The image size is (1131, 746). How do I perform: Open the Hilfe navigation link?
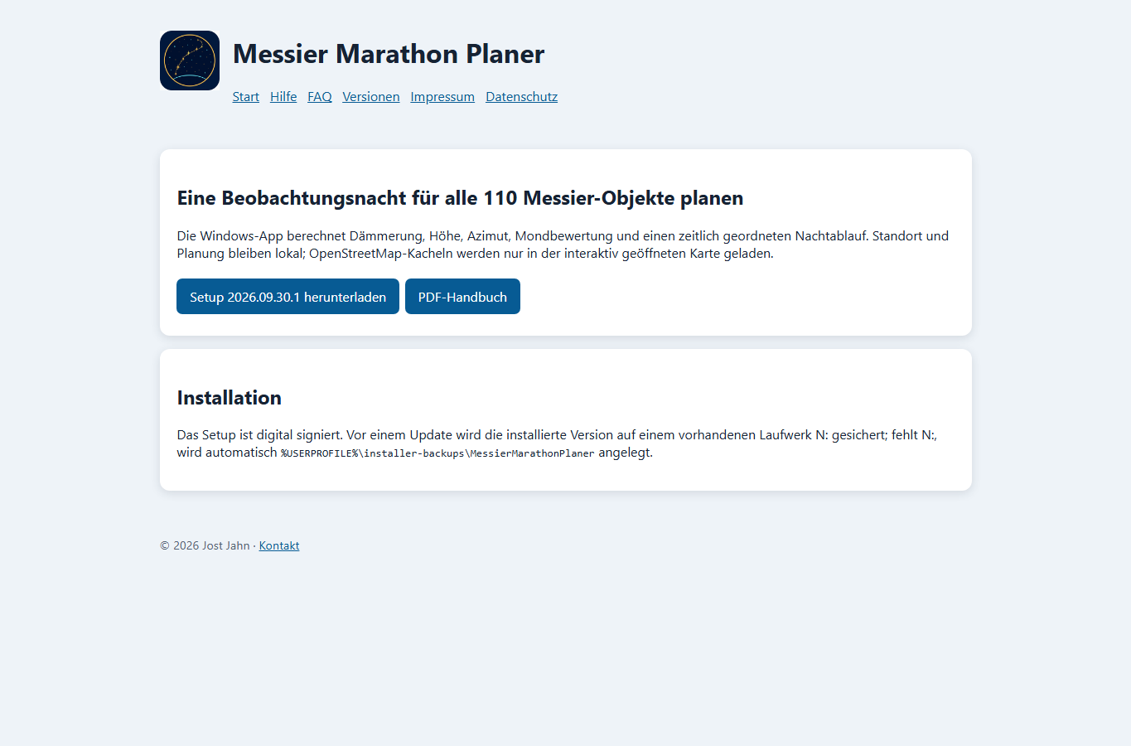[x=283, y=97]
